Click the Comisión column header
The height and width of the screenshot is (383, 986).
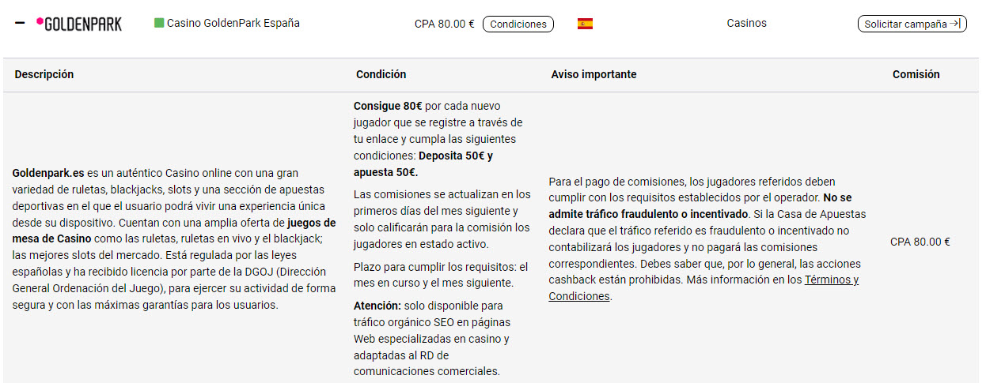pyautogui.click(x=916, y=74)
